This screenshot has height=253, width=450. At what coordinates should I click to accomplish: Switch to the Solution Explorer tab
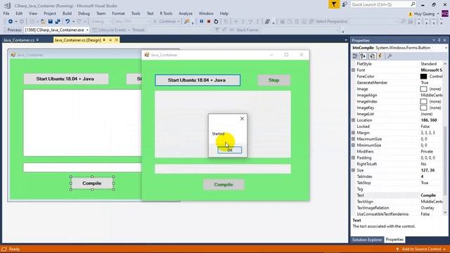[x=367, y=240]
